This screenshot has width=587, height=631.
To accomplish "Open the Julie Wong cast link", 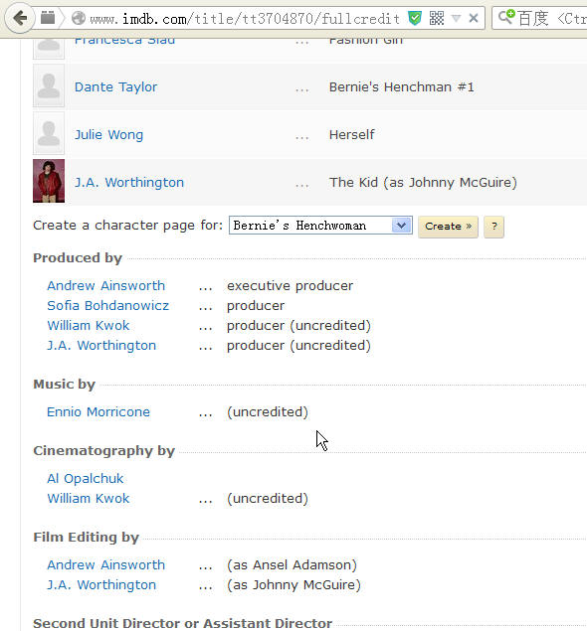I will pyautogui.click(x=108, y=134).
